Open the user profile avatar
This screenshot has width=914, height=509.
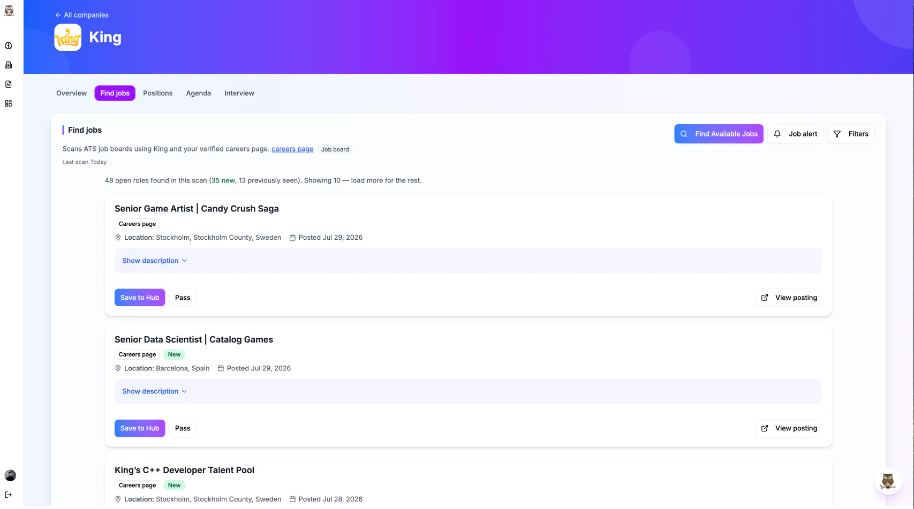click(x=10, y=475)
